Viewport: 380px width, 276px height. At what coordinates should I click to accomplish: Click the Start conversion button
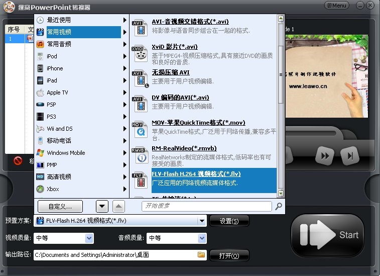[327, 235]
